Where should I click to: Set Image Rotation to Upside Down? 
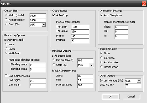(101, 67)
